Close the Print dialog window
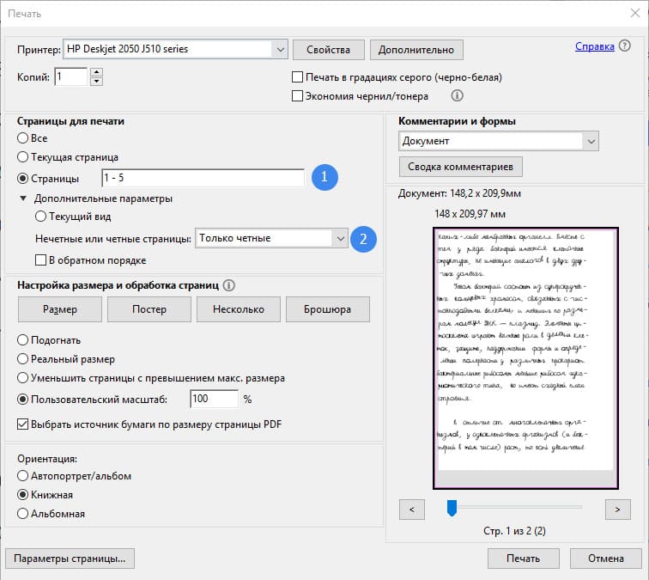 coord(629,14)
